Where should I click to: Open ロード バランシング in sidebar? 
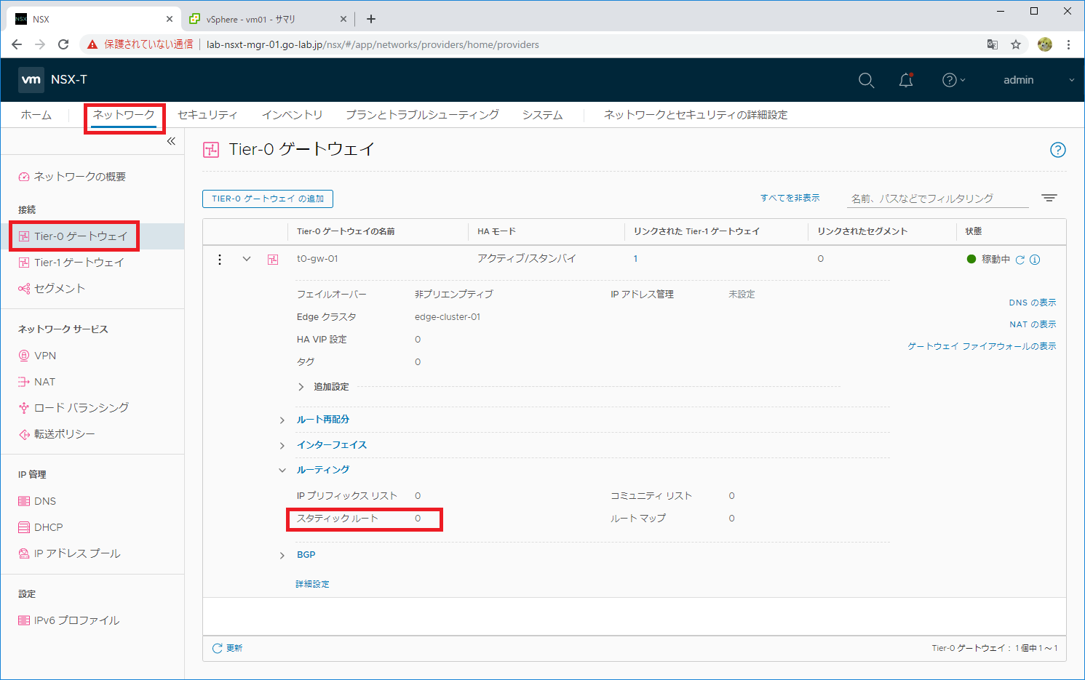click(81, 408)
